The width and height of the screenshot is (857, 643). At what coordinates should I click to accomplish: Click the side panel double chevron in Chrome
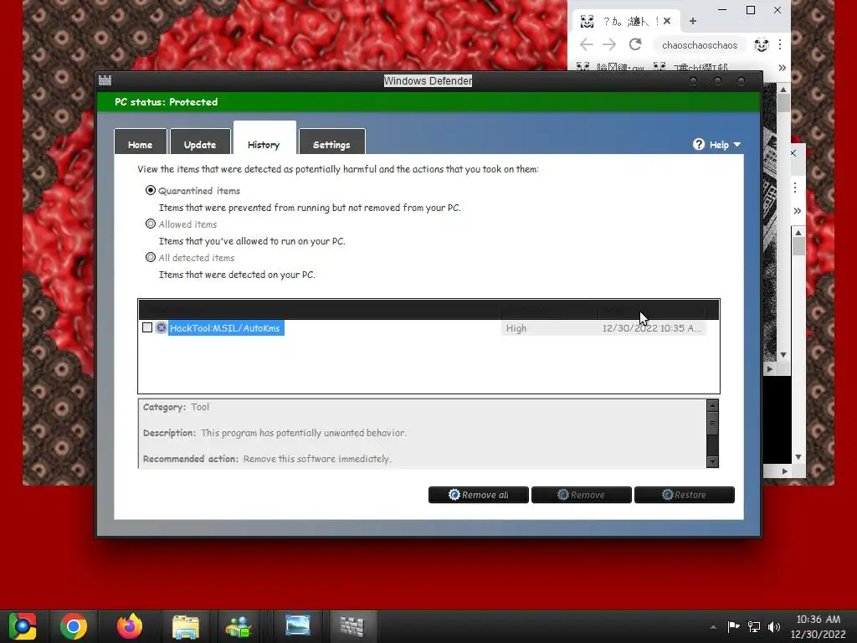pos(797,210)
